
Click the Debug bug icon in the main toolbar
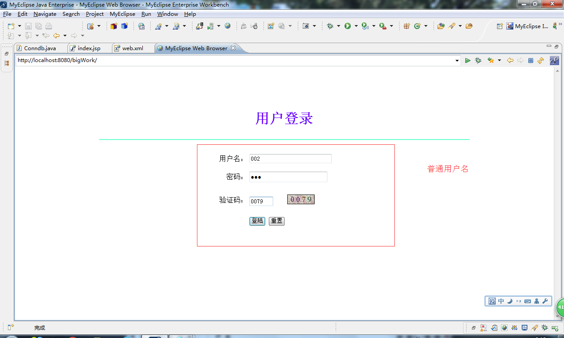[330, 26]
